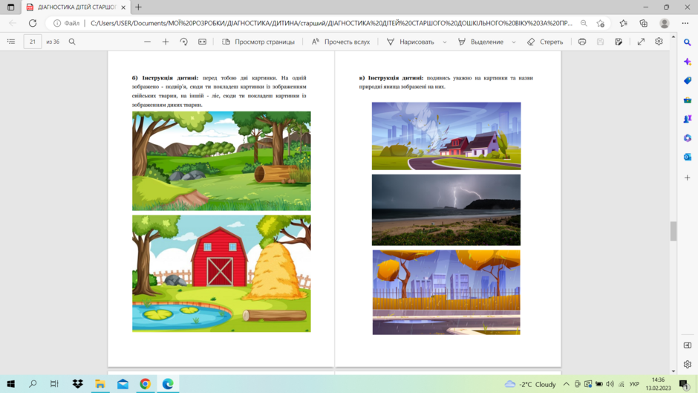Open Outlook in the sidebar

[688, 157]
